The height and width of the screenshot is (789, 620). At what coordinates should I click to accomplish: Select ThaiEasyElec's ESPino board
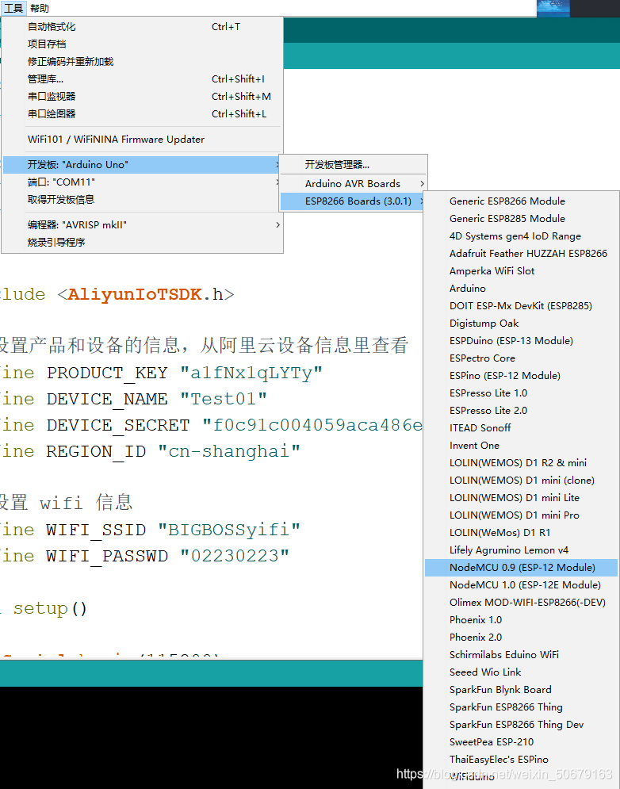click(x=522, y=760)
